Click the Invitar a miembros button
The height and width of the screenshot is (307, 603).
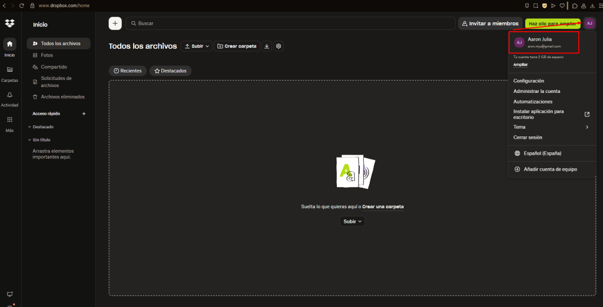[x=490, y=24]
